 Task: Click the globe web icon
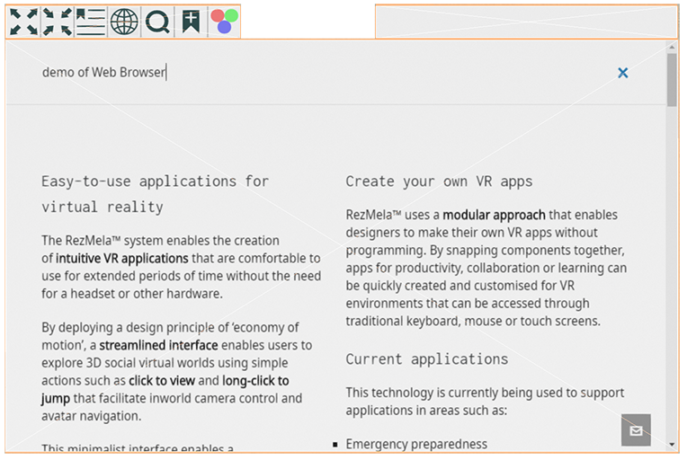tap(125, 22)
